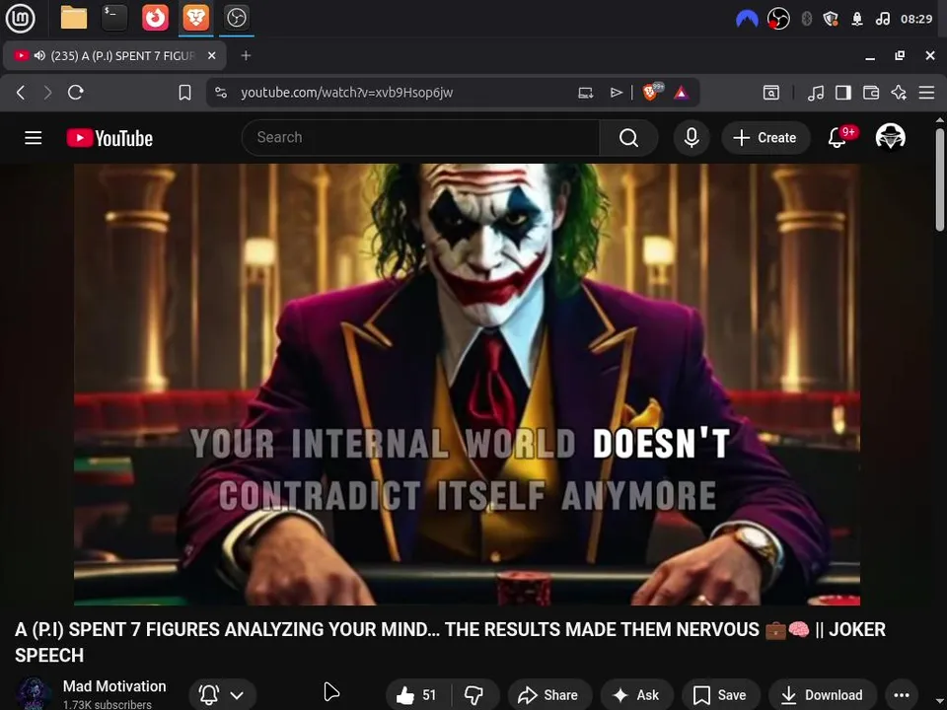Image resolution: width=947 pixels, height=710 pixels.
Task: Expand the subscription notification bell dropdown
Action: click(x=222, y=695)
